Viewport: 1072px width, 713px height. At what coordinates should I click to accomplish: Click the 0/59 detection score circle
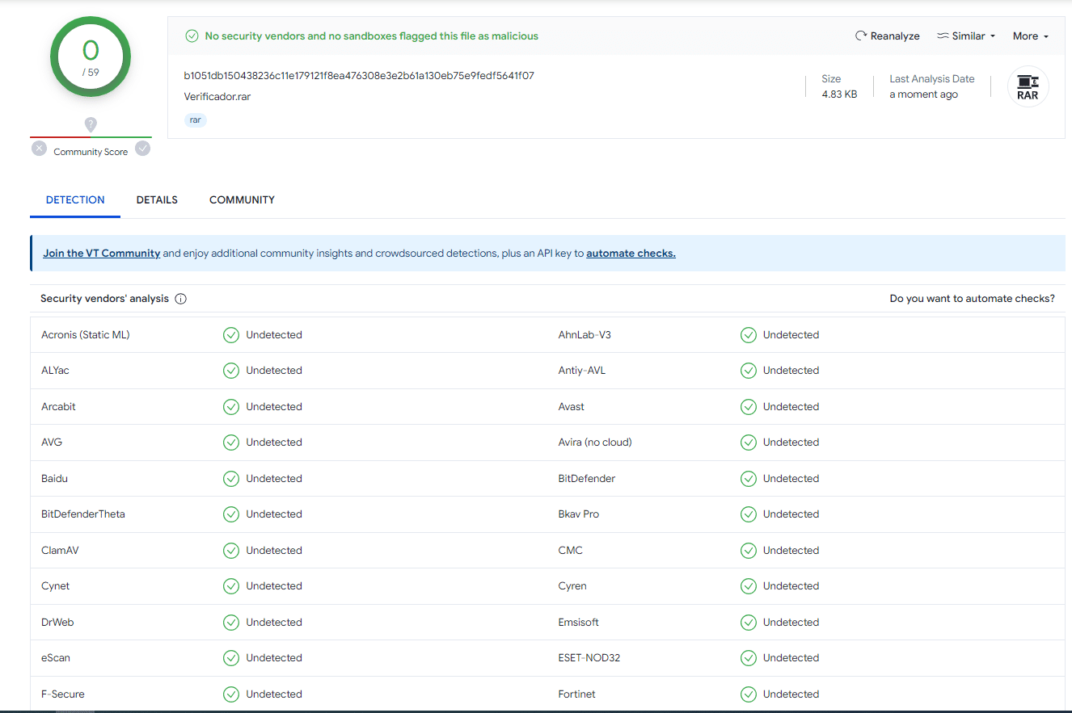pyautogui.click(x=91, y=57)
